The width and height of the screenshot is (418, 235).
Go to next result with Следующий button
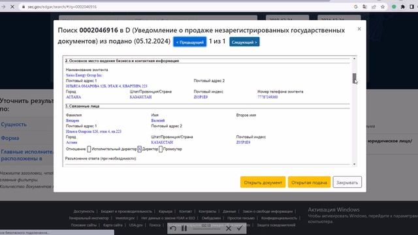click(x=244, y=42)
